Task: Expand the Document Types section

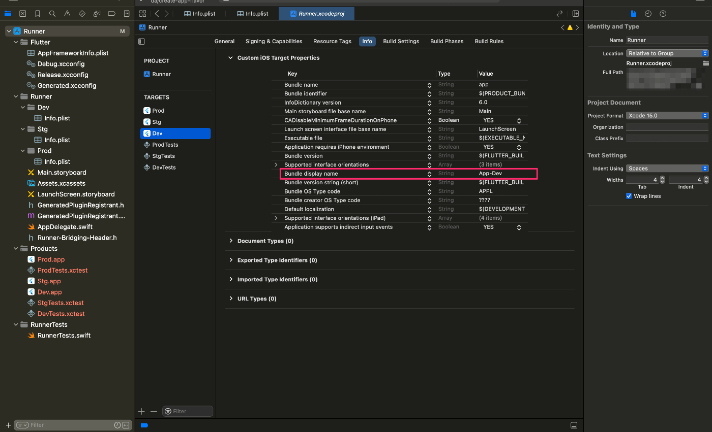Action: [231, 241]
